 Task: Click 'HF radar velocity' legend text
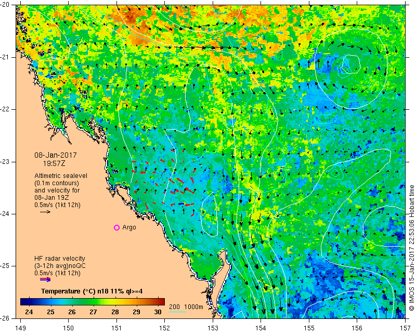60,259
